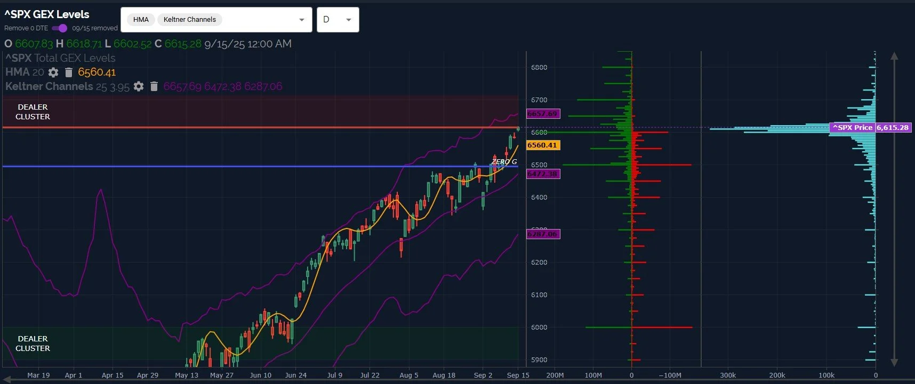Viewport: 915px width, 384px height.
Task: Delete the HMA 20 indicator
Action: [x=69, y=72]
